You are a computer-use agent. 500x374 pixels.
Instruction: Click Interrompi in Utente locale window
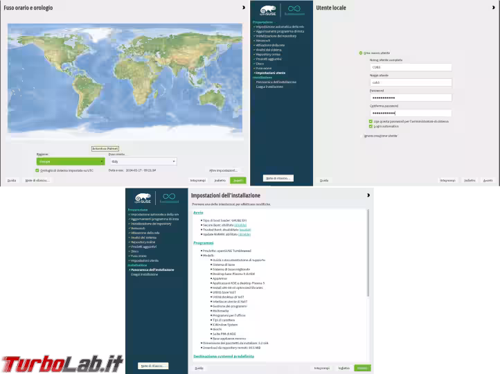pos(447,181)
